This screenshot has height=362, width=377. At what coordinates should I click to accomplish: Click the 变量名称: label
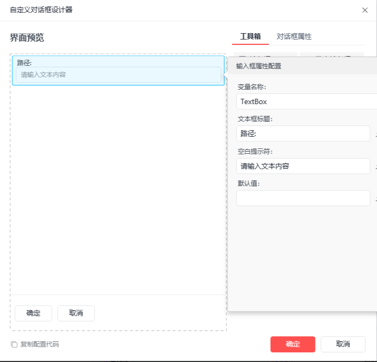click(x=252, y=87)
